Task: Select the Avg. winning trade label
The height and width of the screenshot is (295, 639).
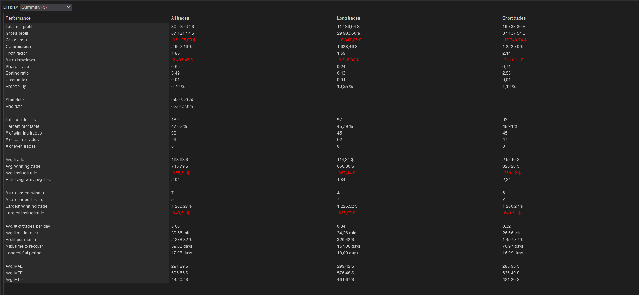Action: 23,166
